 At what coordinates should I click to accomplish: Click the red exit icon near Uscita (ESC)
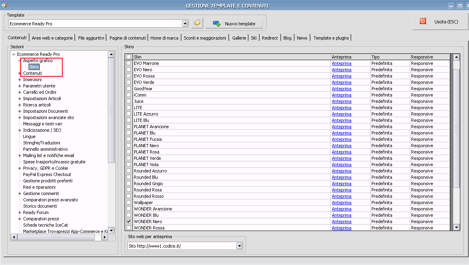click(423, 21)
